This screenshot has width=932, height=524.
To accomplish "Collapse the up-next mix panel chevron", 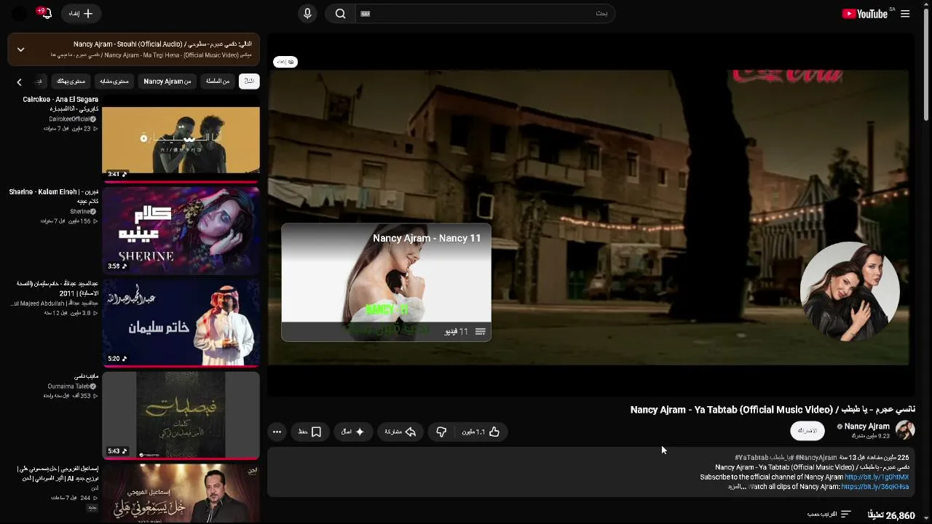I will (x=20, y=49).
